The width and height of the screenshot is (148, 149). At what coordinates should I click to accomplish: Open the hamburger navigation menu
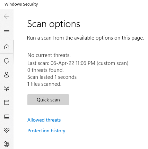tap(7, 30)
